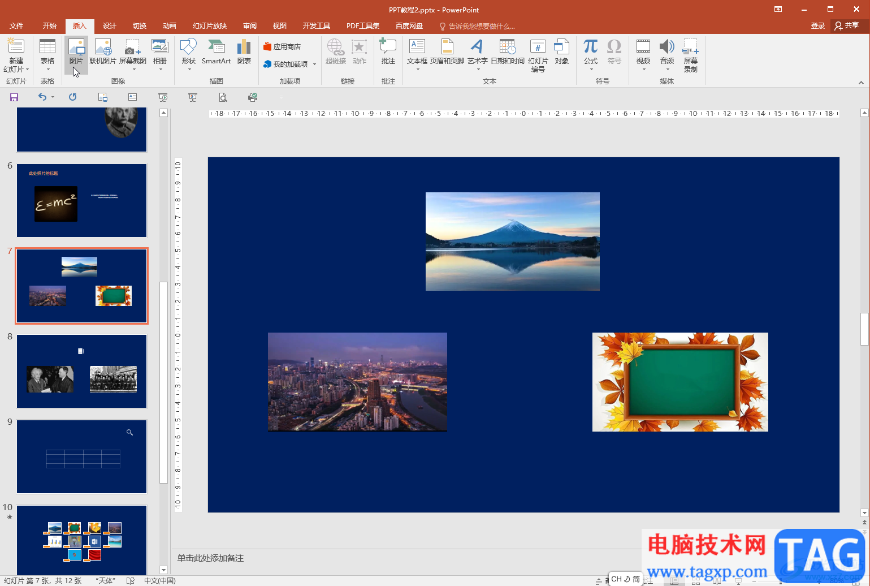Click Header and Footer (页眉和页脚)

[447, 52]
